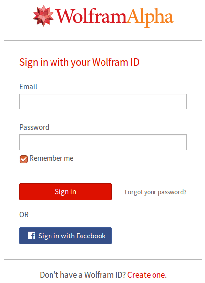Focus the Email input field
The image size is (205, 283).
coord(103,101)
